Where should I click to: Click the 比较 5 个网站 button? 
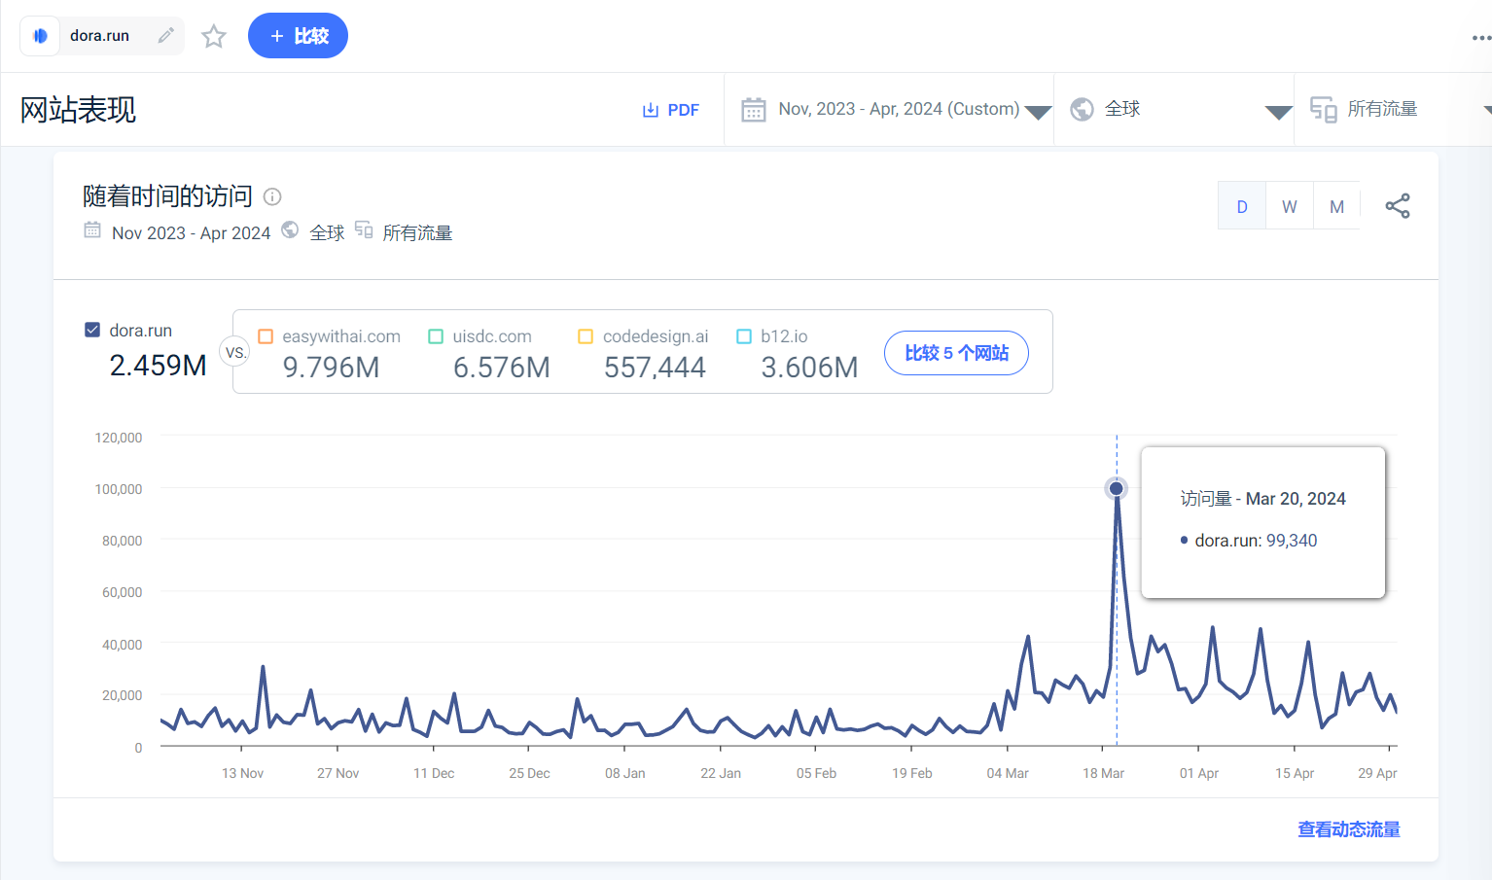[956, 353]
